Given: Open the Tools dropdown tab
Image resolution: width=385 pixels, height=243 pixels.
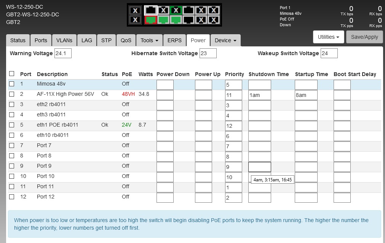Looking at the screenshot, I should pos(149,40).
